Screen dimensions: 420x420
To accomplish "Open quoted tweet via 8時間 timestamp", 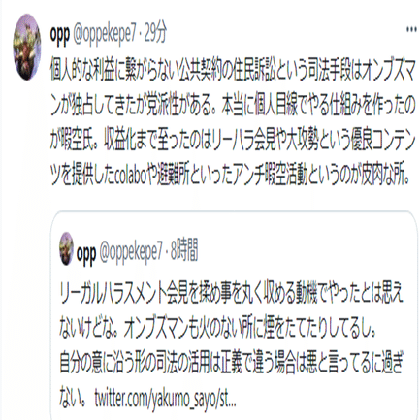I will 184,251.
